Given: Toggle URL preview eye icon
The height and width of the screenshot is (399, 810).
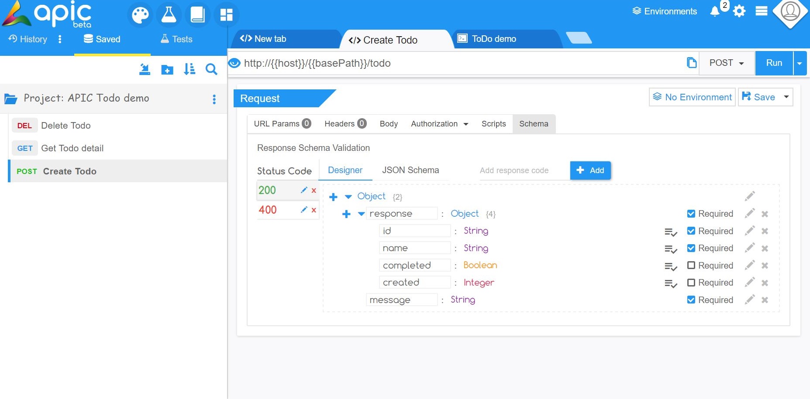Looking at the screenshot, I should 234,63.
